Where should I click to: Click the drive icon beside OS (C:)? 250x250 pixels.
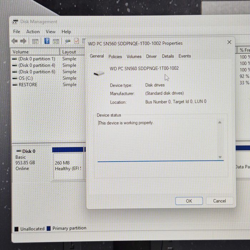15,78
